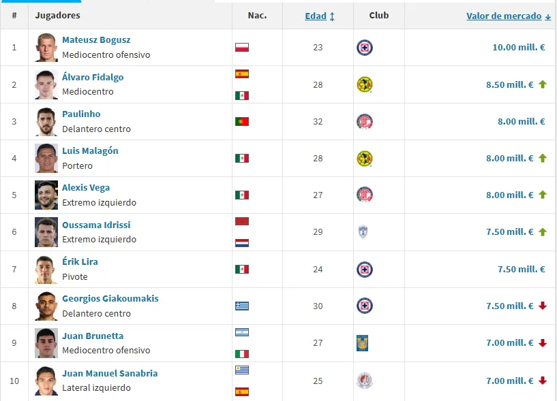Click the Club column header
The height and width of the screenshot is (401, 557).
click(x=378, y=16)
